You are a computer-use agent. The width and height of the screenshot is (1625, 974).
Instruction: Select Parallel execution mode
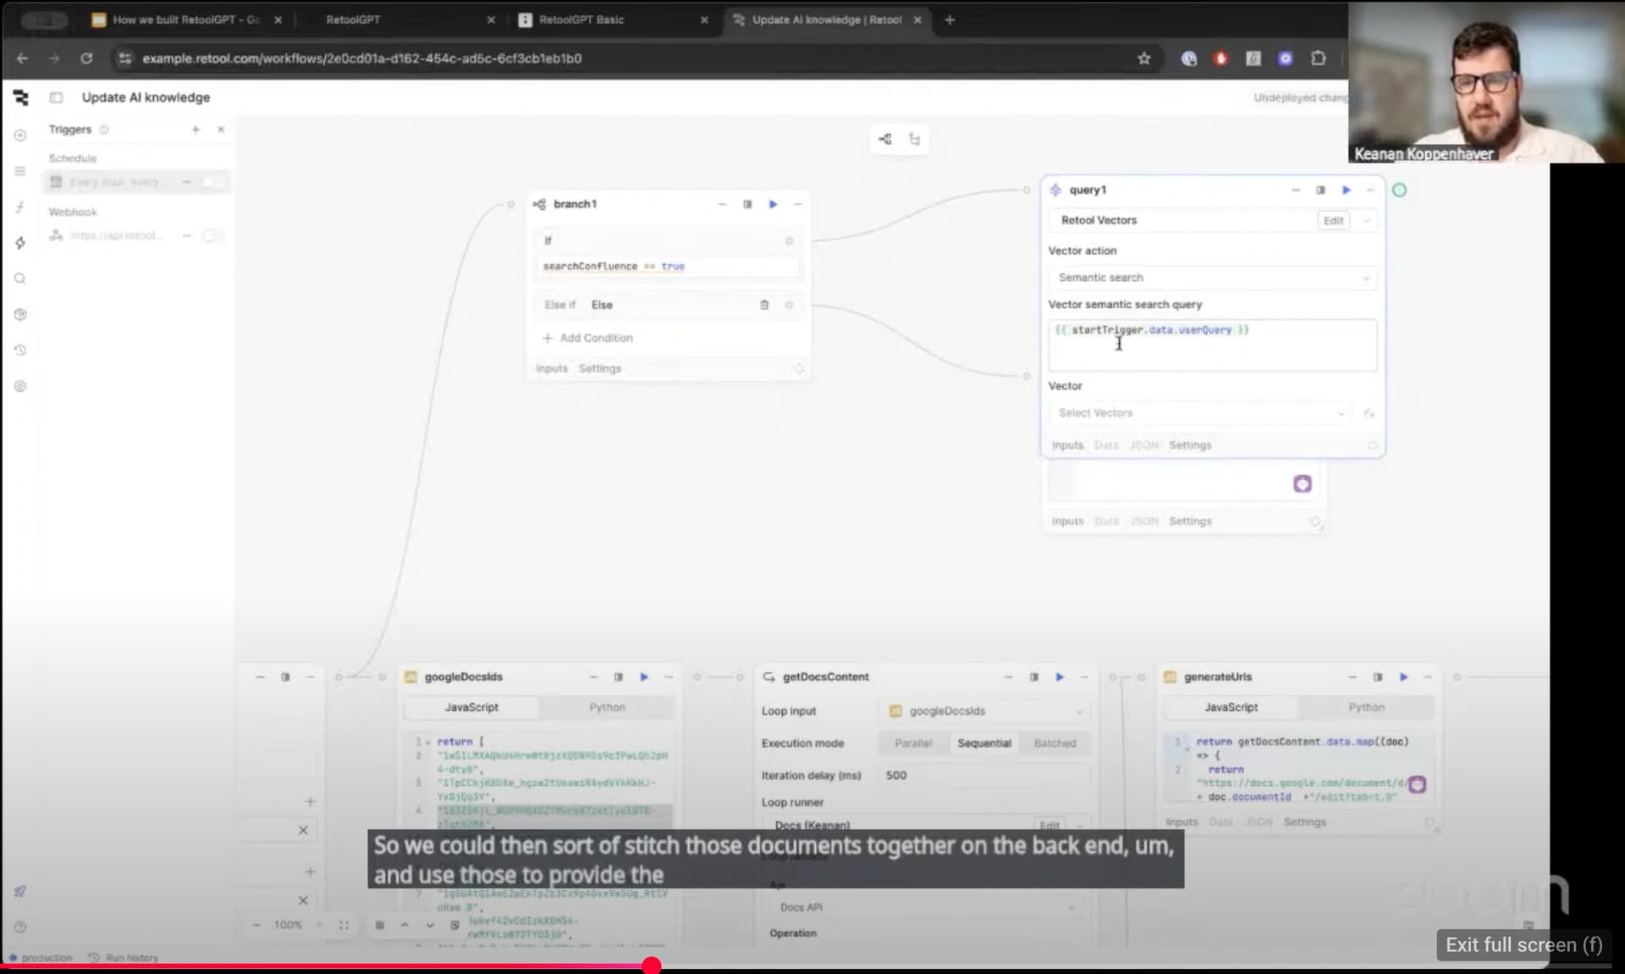point(913,743)
